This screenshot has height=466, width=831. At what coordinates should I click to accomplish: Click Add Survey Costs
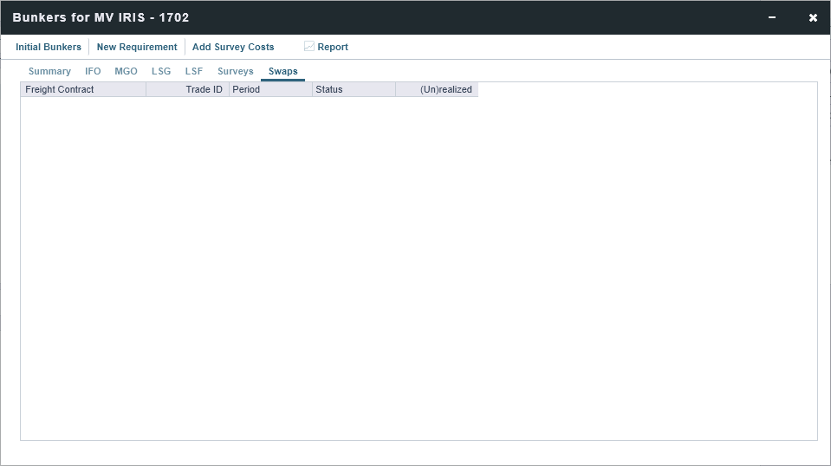[233, 47]
